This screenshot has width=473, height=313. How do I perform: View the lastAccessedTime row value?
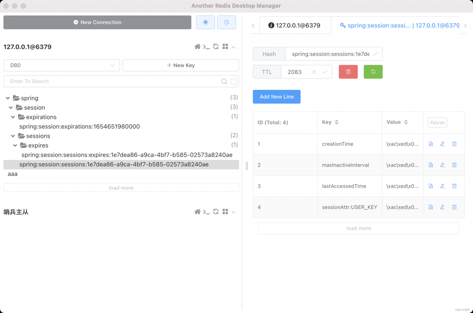coord(431,186)
